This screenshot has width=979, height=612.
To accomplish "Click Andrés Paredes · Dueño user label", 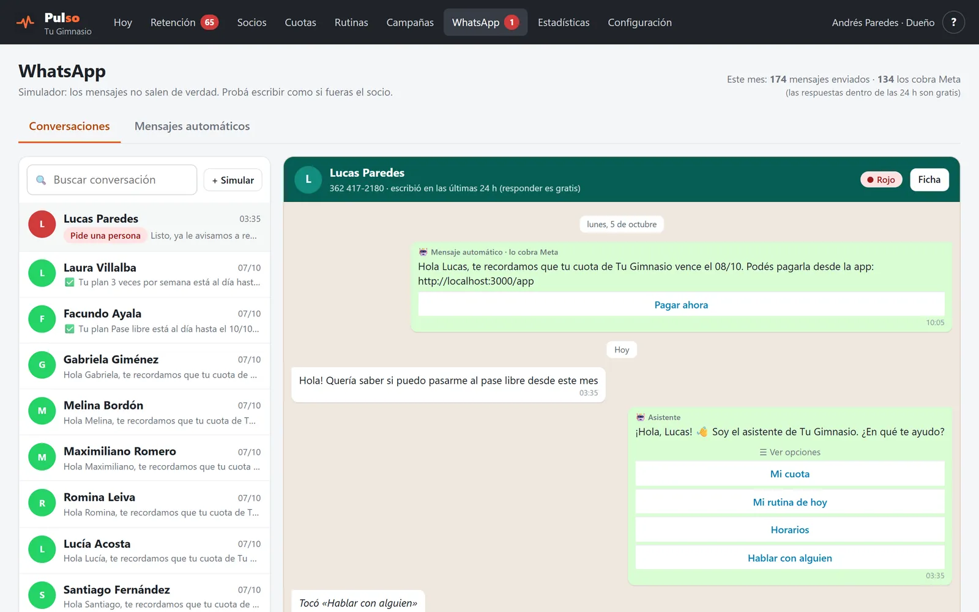I will [883, 23].
